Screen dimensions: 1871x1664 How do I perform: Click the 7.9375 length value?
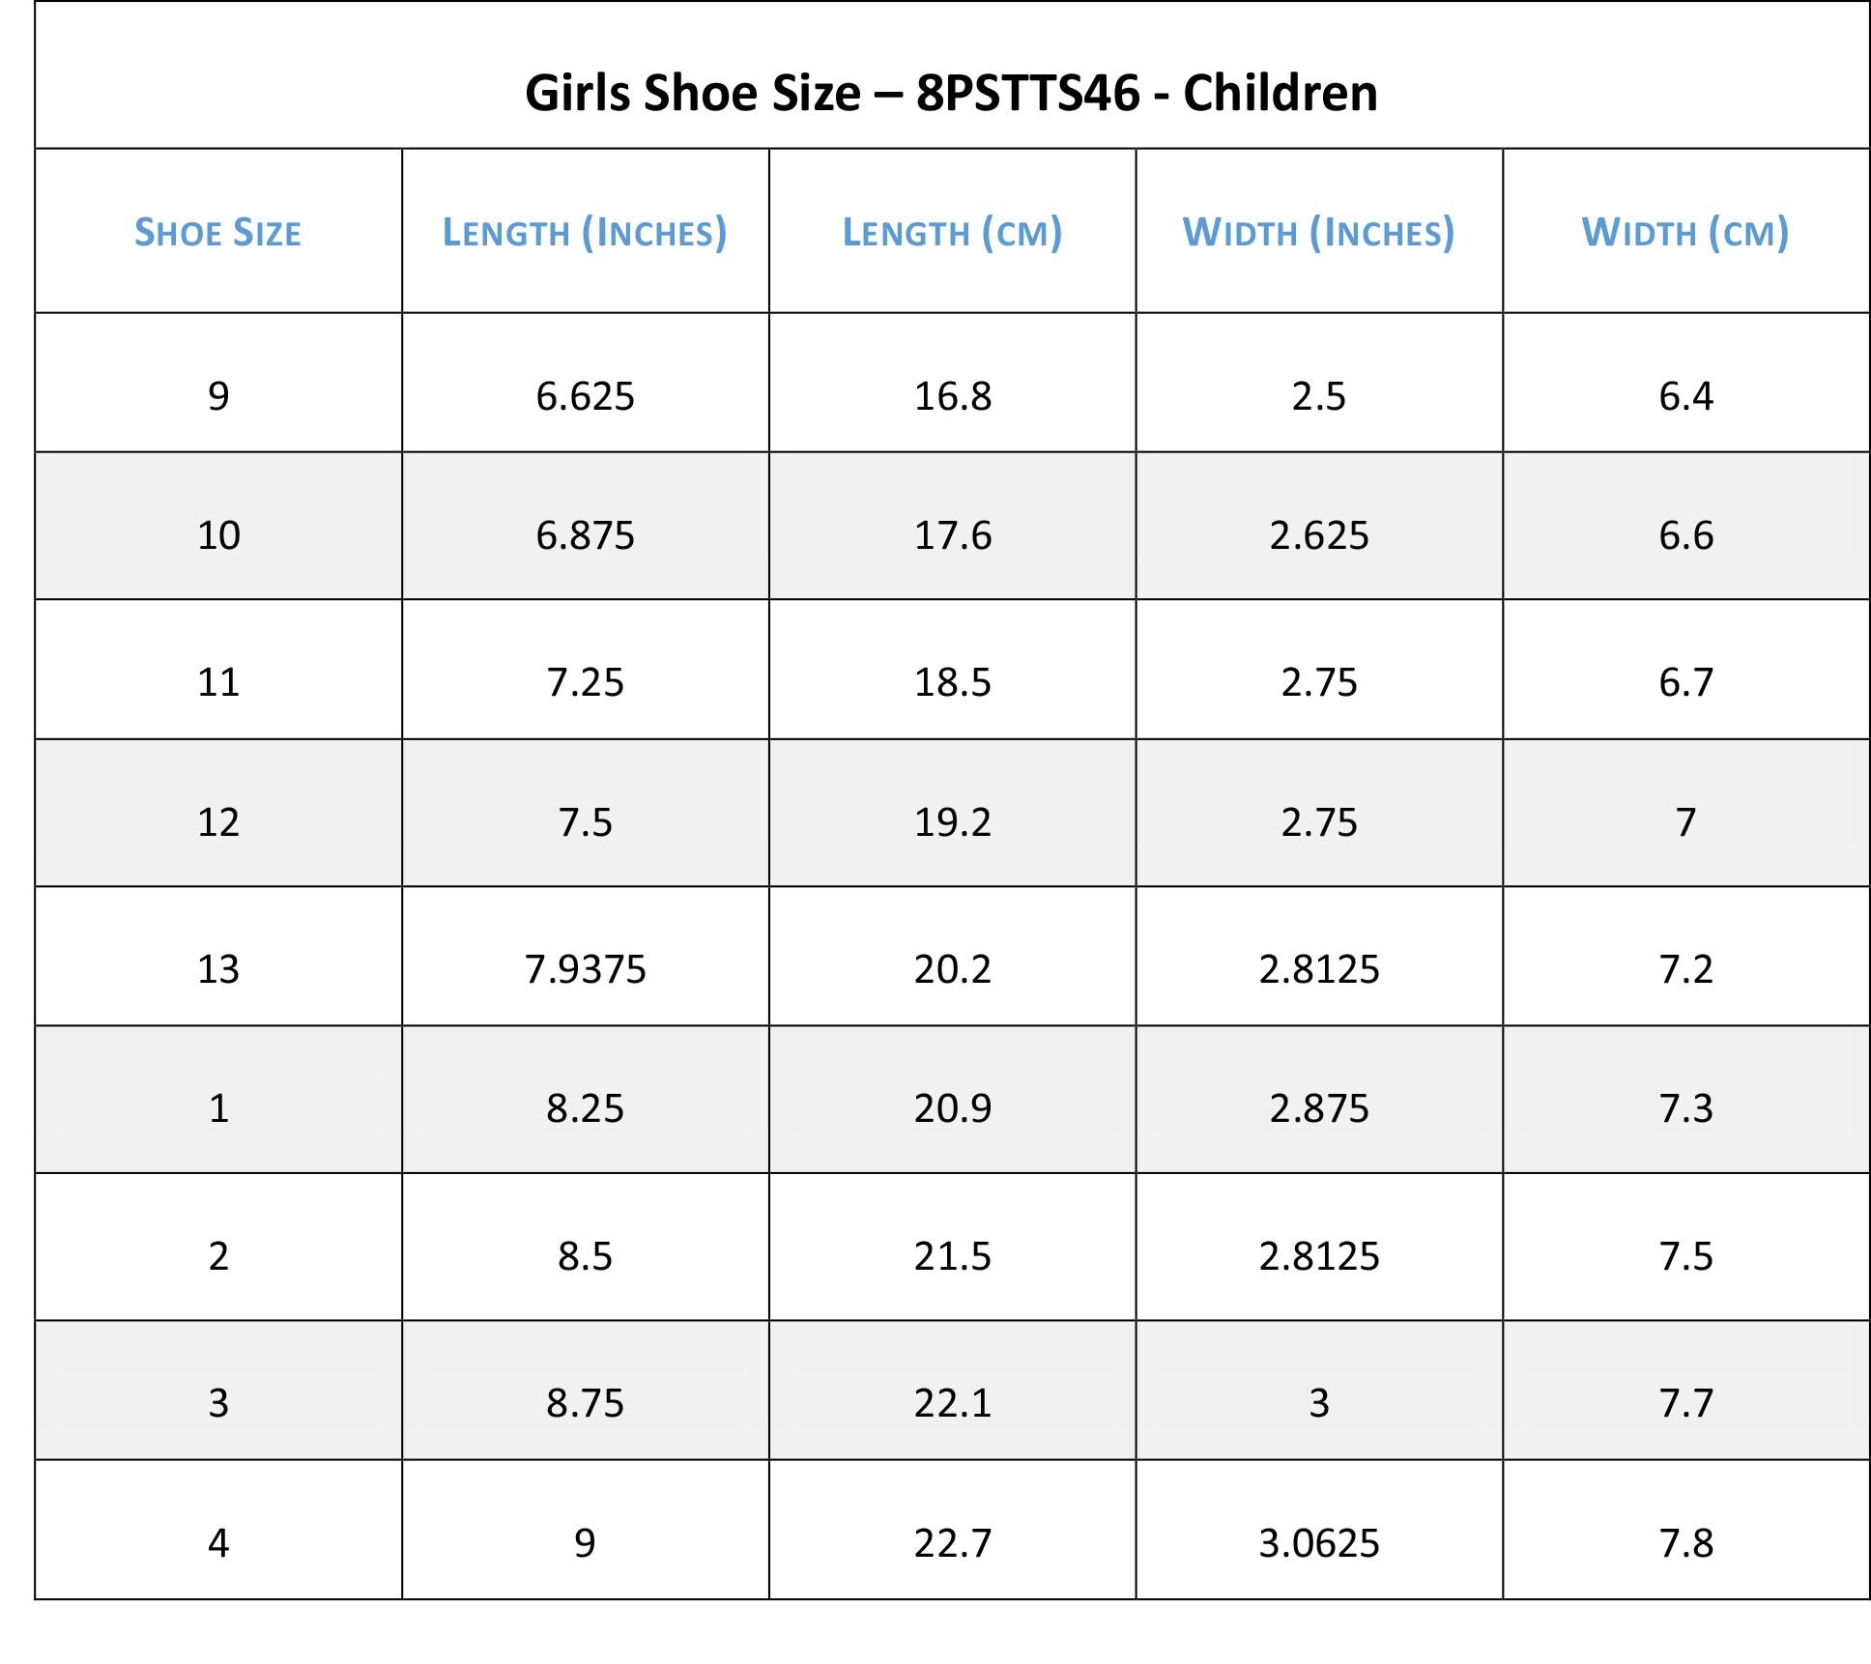pyautogui.click(x=585, y=969)
